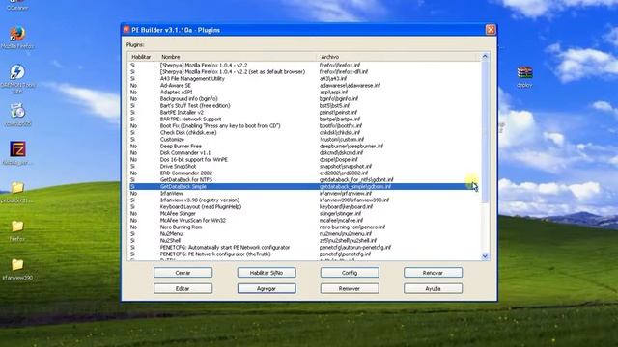The image size is (618, 347).
Task: Select the A43 File Management Utility row
Action: (x=305, y=79)
